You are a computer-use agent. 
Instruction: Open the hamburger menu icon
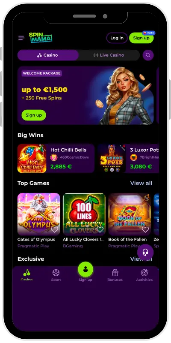(x=21, y=38)
